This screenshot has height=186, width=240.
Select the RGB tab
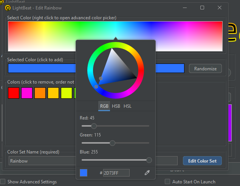click(104, 106)
